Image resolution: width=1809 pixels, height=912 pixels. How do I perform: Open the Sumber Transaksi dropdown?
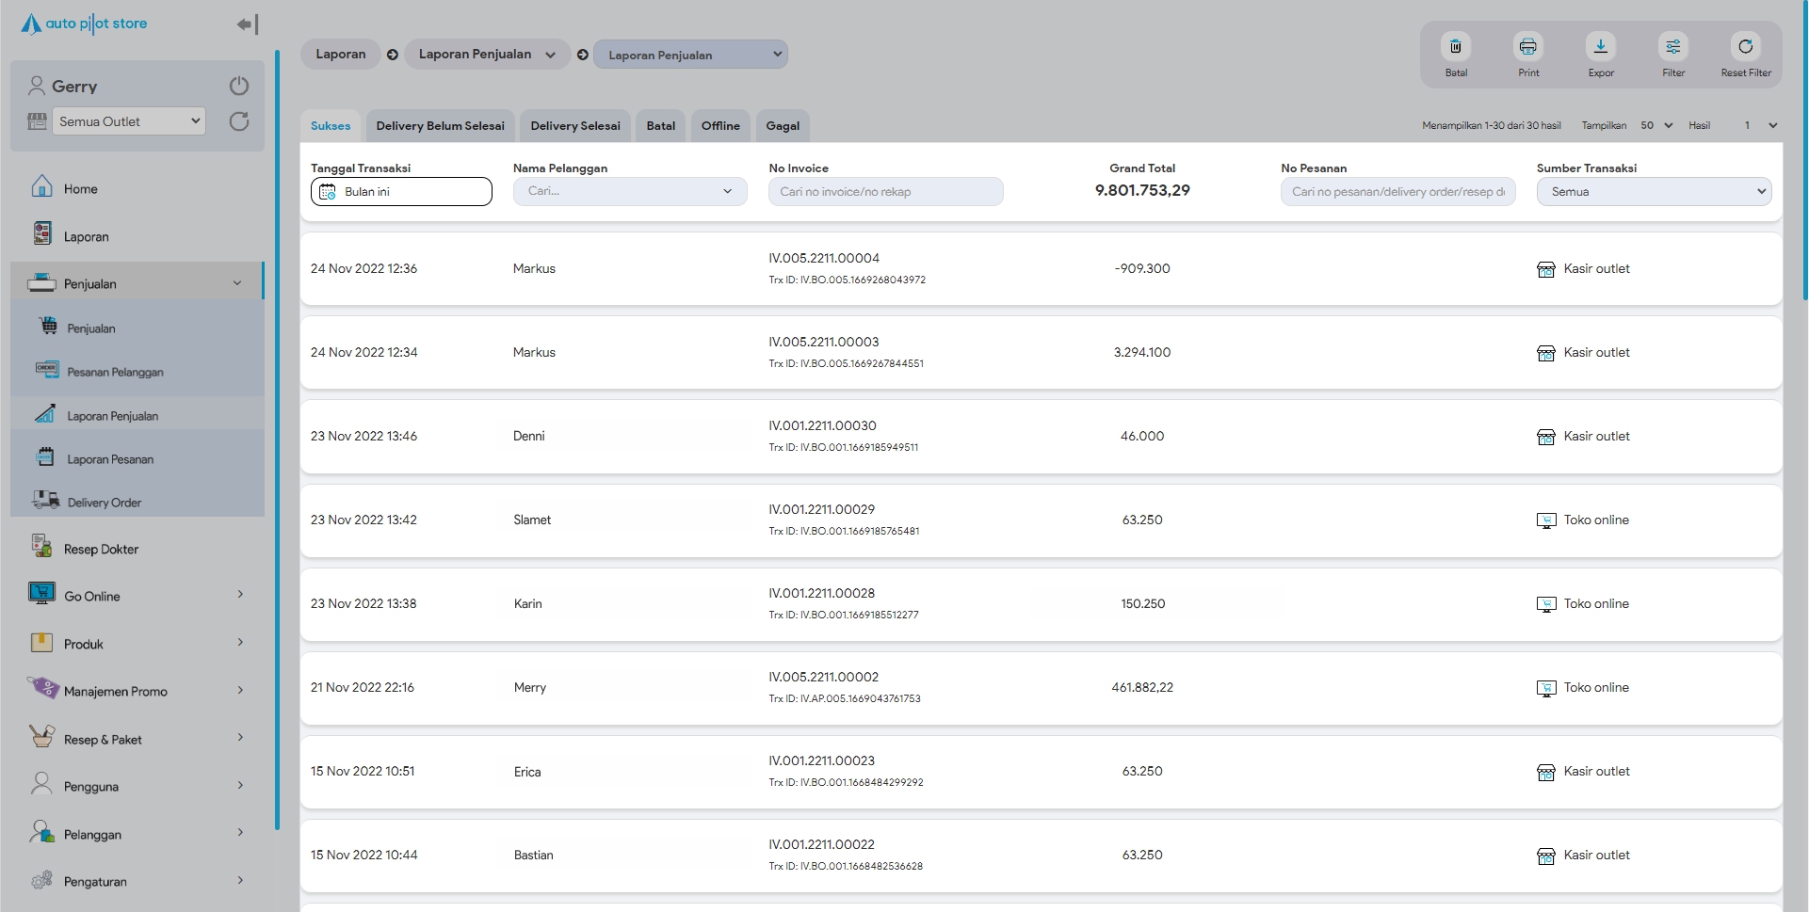(x=1653, y=192)
